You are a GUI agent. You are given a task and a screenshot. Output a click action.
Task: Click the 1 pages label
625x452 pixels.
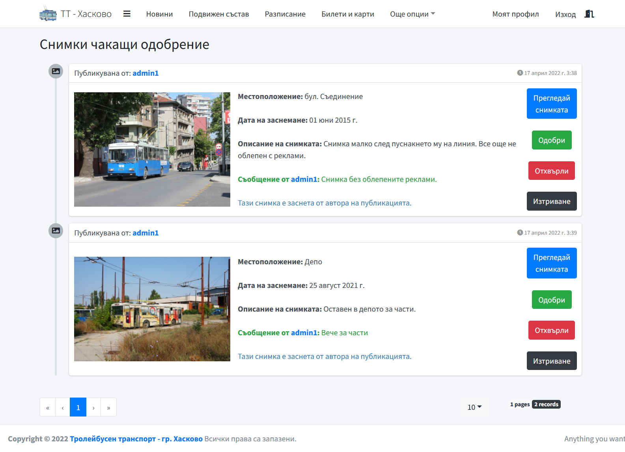(x=520, y=404)
